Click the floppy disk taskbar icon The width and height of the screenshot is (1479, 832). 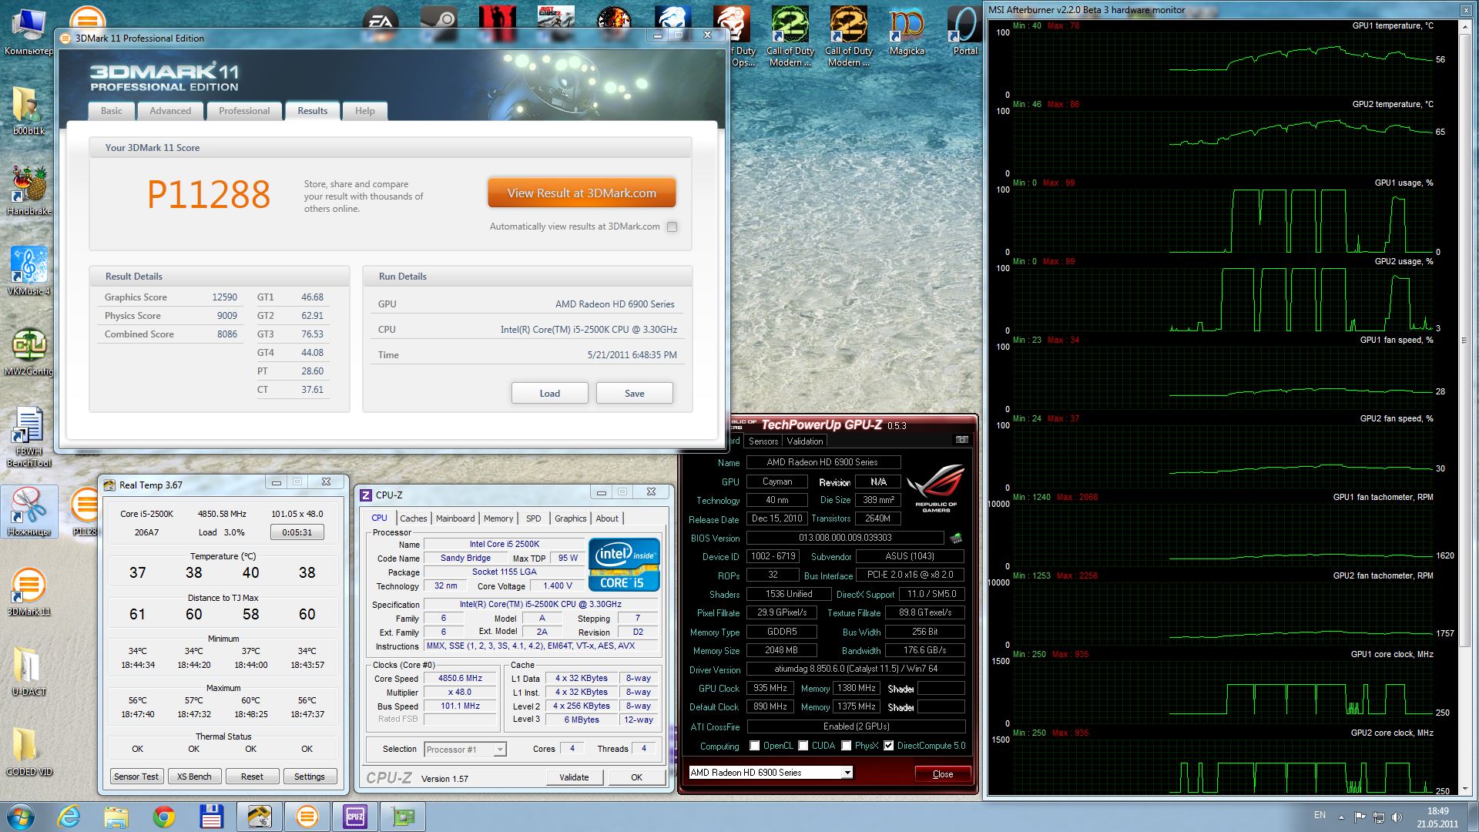211,817
